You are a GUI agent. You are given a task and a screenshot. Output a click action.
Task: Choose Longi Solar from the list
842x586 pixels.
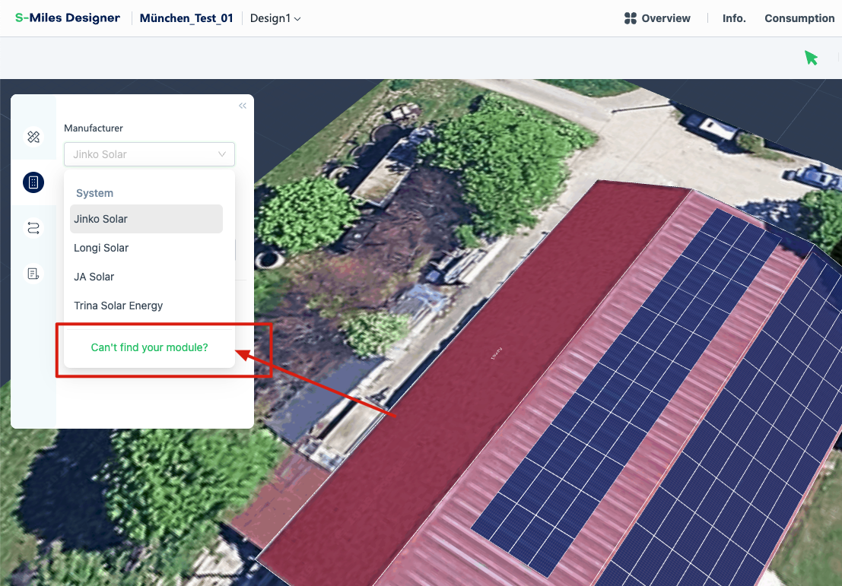(146, 248)
